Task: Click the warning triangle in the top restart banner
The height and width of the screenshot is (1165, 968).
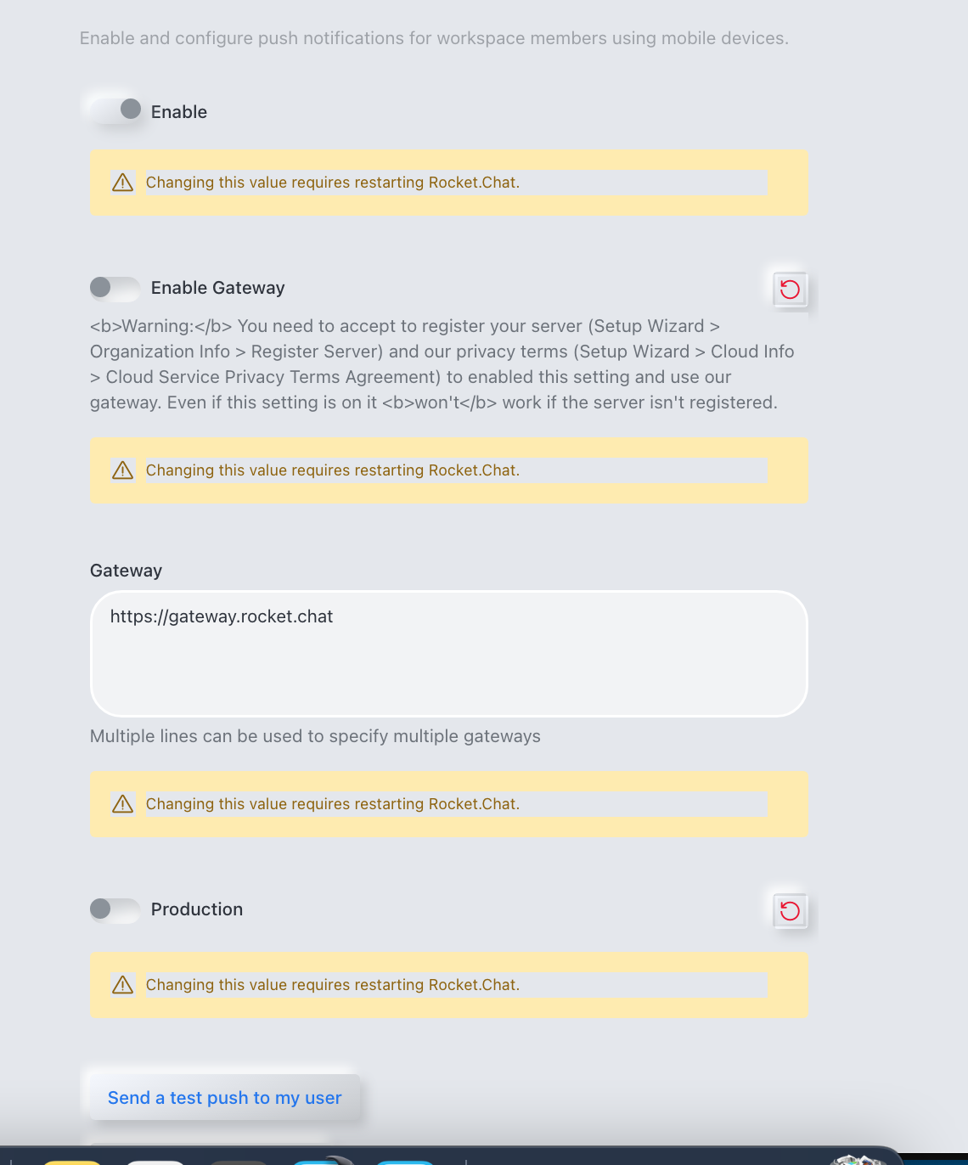Action: click(x=122, y=182)
